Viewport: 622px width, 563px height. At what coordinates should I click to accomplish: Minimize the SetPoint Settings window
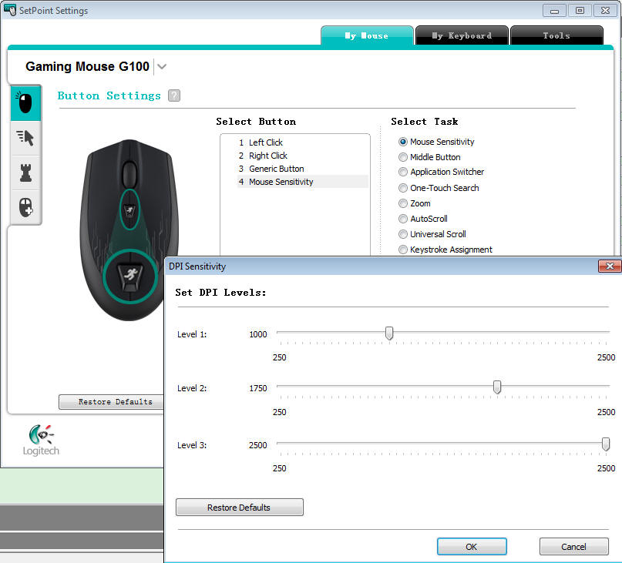[x=554, y=11]
